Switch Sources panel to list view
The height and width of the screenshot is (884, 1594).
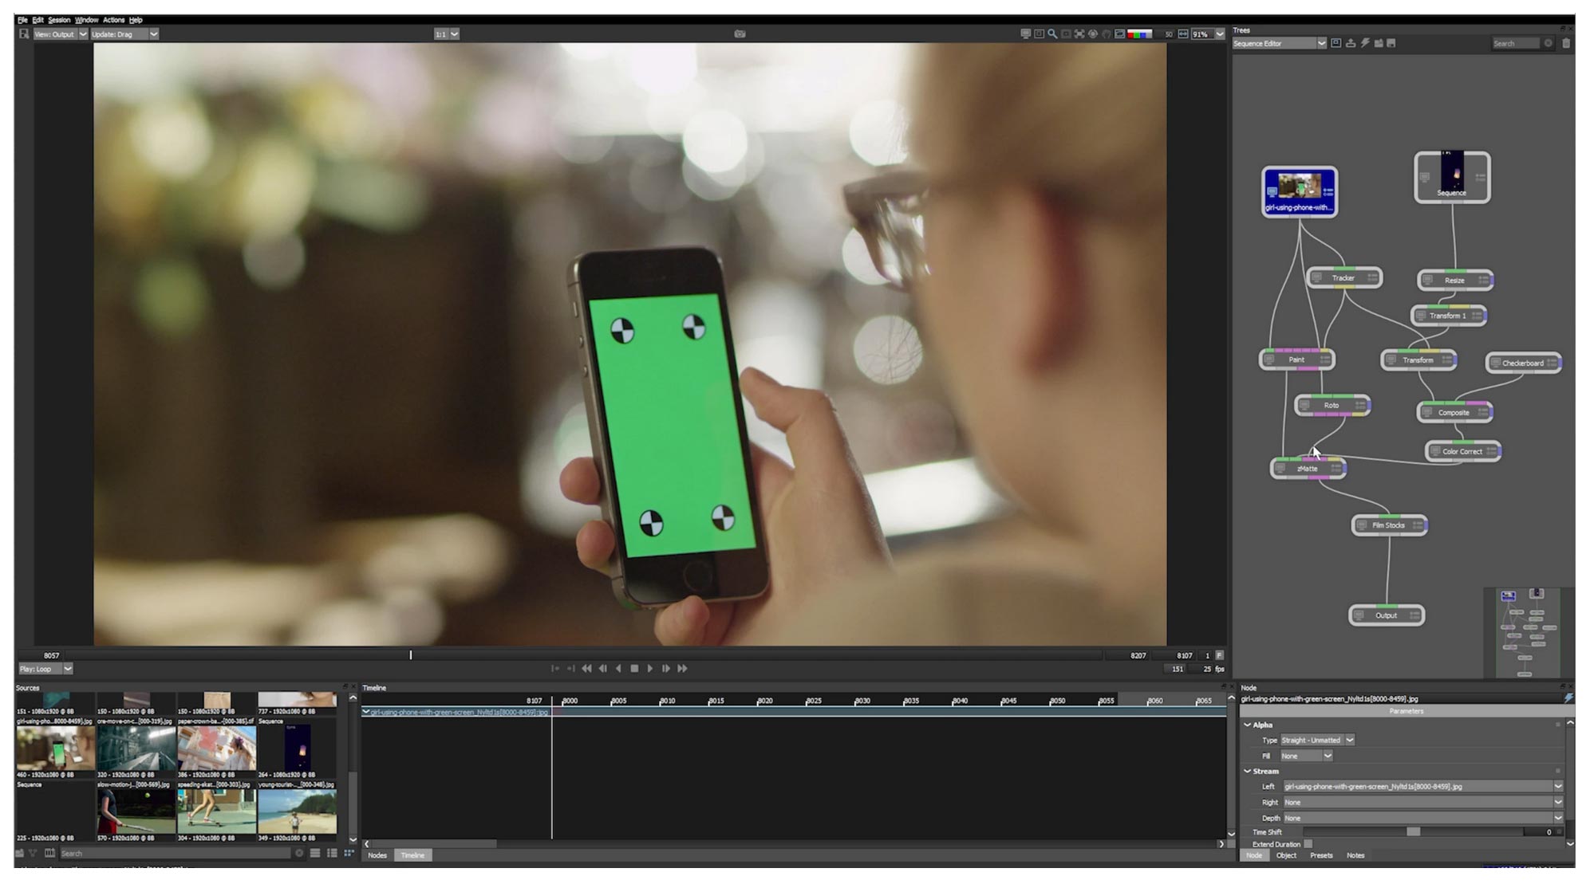pyautogui.click(x=315, y=853)
